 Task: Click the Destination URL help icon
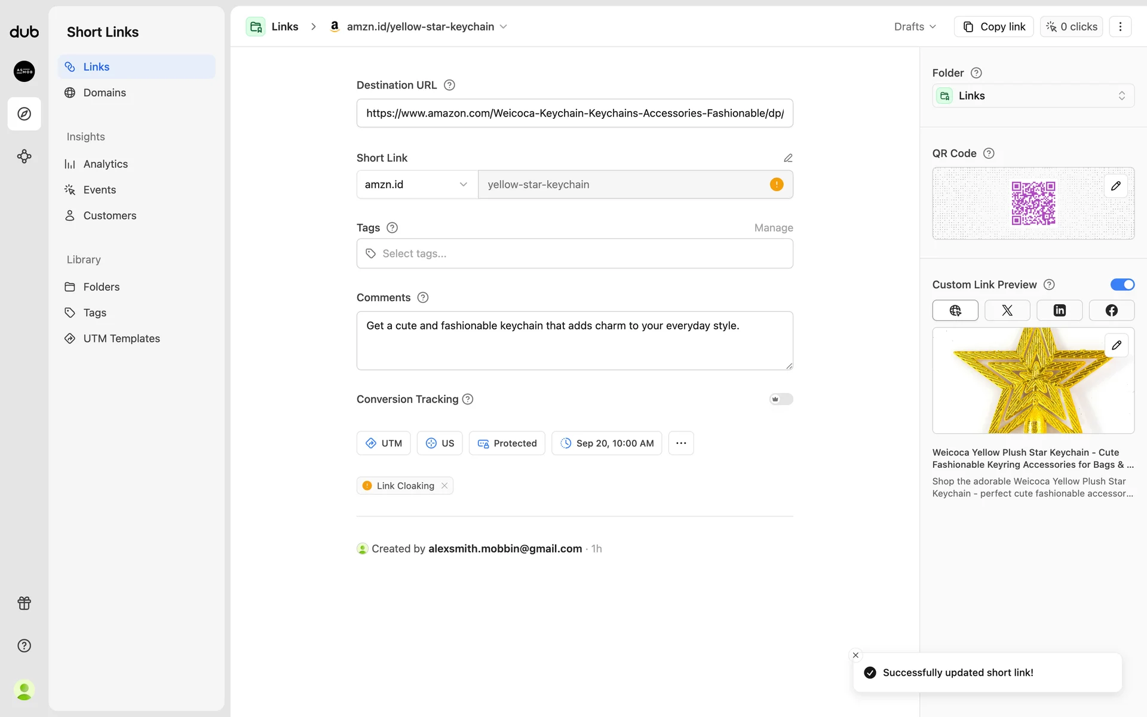[x=450, y=85]
